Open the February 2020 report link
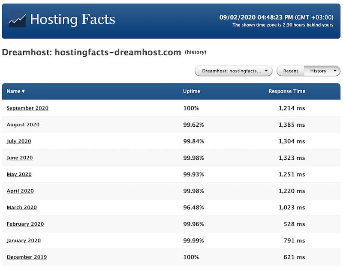 (25, 224)
